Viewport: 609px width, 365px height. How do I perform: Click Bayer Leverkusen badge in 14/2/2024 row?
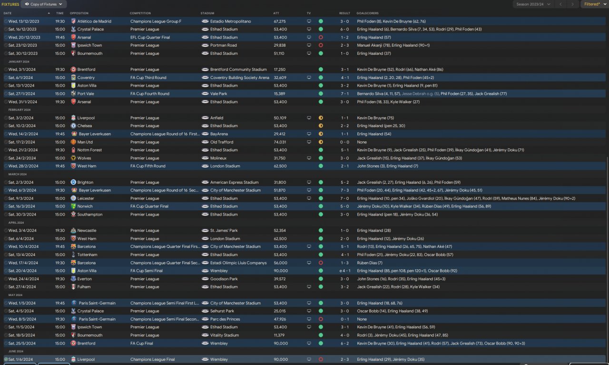[x=73, y=134]
